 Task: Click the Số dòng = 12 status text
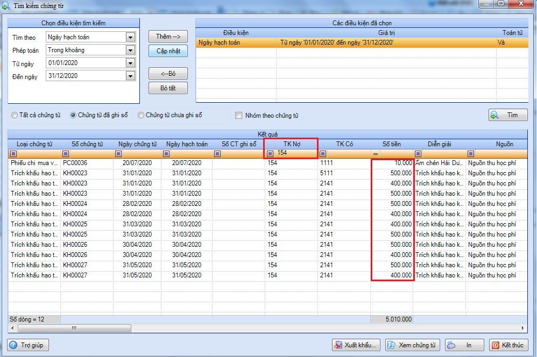click(x=27, y=319)
